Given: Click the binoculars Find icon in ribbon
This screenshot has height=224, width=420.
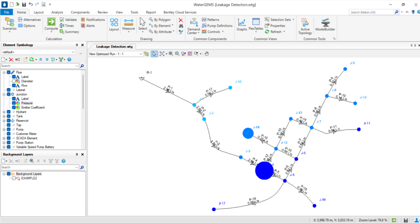Looking at the screenshot, I should click(x=181, y=26).
